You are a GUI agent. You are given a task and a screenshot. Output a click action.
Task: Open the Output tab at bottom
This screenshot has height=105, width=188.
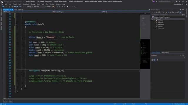[11, 101]
